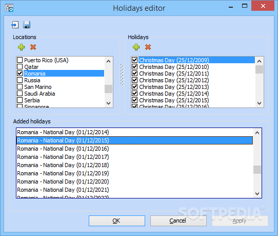Click the save floppy disk icon

click(x=27, y=25)
